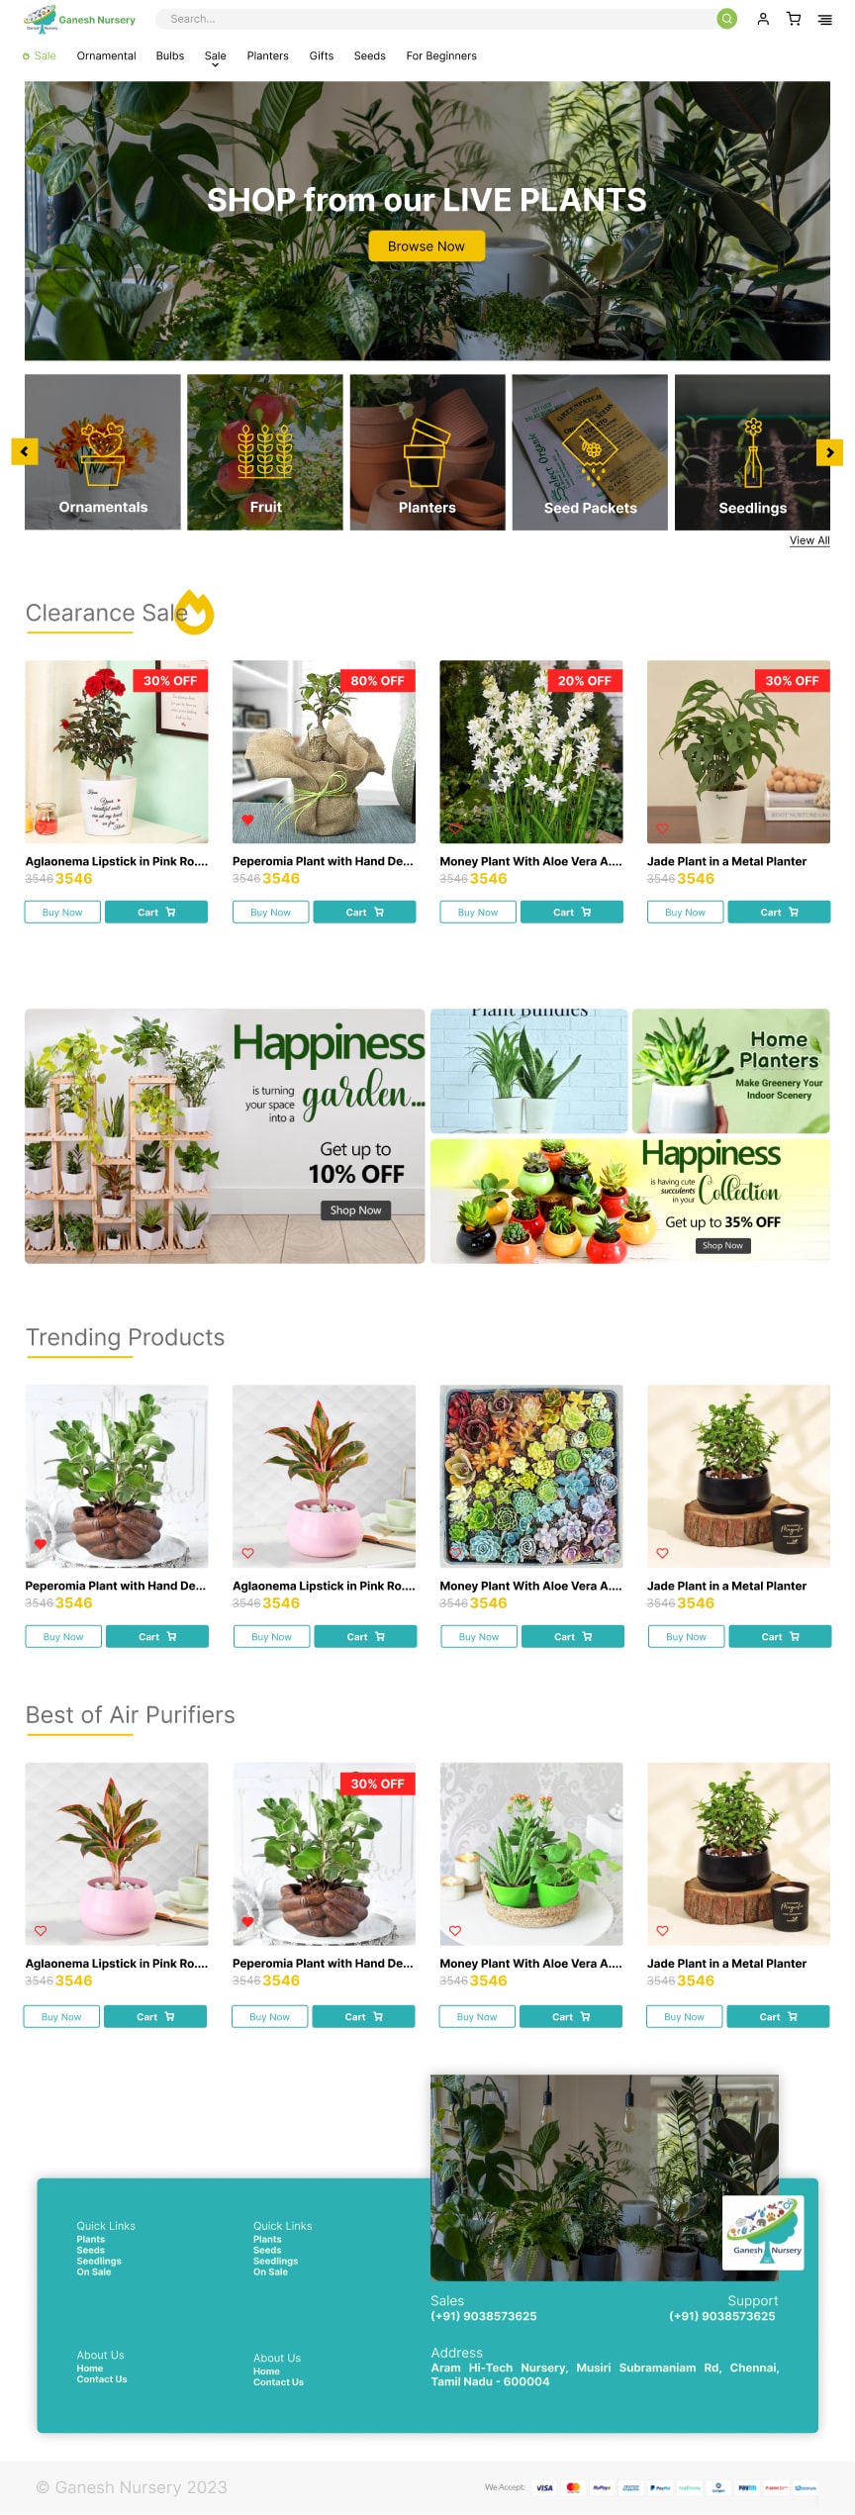Select the Seed Packets category tile
The width and height of the screenshot is (855, 2515).
[x=590, y=452]
